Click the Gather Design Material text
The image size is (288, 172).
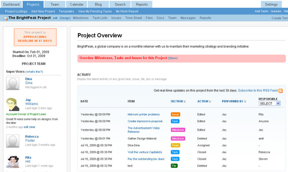click(x=142, y=139)
